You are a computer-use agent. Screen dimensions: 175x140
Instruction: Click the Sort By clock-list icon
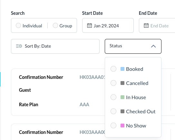point(19,46)
